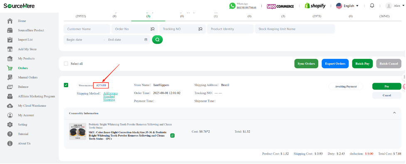Focus the Product Identity field
The width and height of the screenshot is (406, 164).
pos(231,29)
